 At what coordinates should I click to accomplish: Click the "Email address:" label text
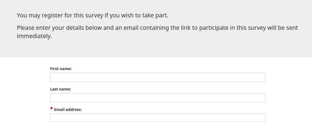68,110
